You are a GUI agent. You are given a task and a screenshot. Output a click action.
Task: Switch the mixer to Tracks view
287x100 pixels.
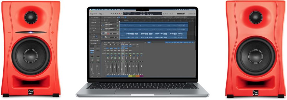(149, 42)
